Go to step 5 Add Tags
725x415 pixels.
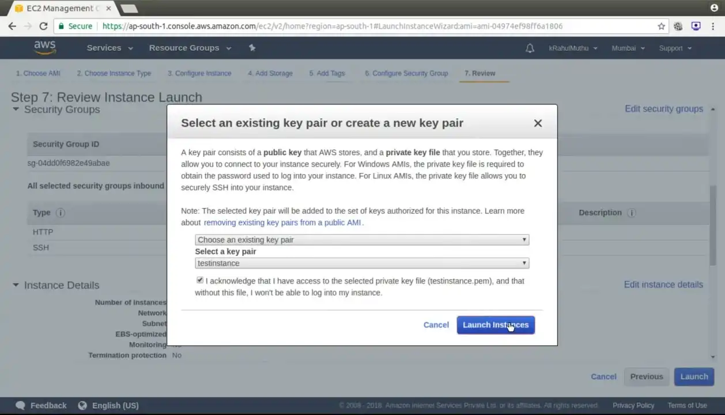pyautogui.click(x=327, y=73)
